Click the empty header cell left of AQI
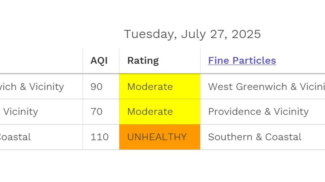This screenshot has height=182, width=325. pyautogui.click(x=41, y=61)
